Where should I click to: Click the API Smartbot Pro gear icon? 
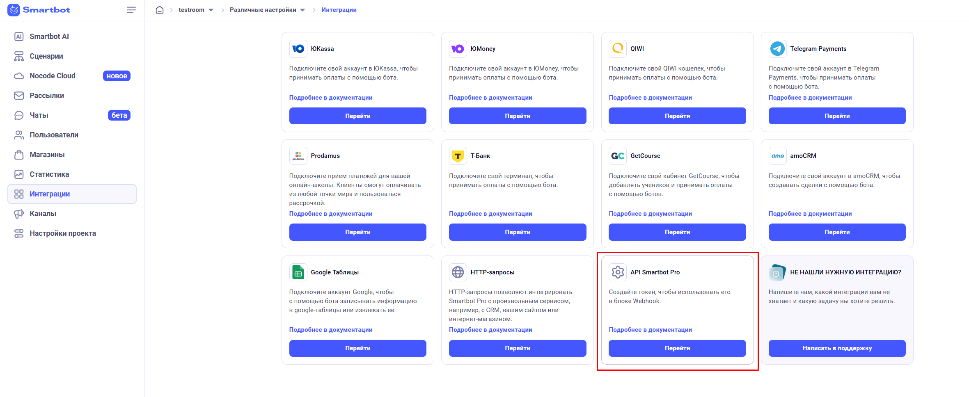click(x=618, y=272)
